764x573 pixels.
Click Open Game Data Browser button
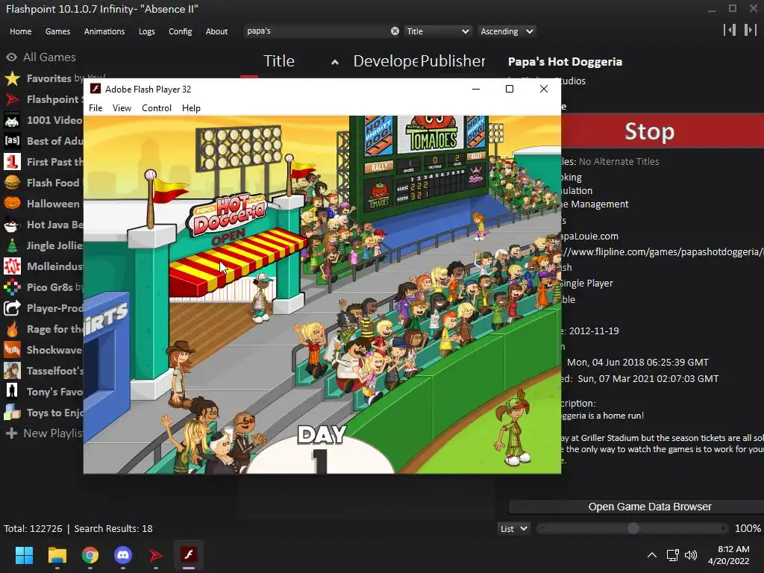(650, 507)
